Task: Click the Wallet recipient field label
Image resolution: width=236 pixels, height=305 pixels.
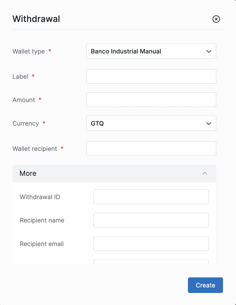Action: point(35,149)
